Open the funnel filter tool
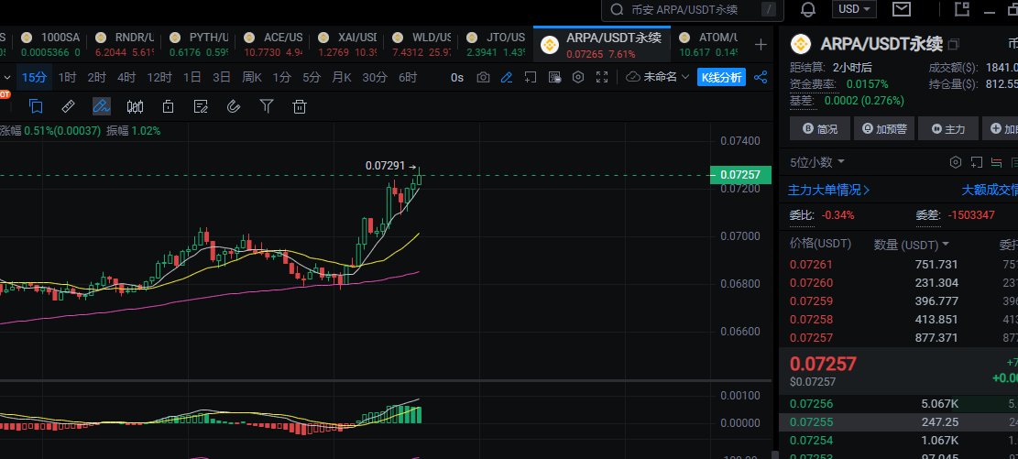Screen dimensions: 1018x459 coord(267,106)
